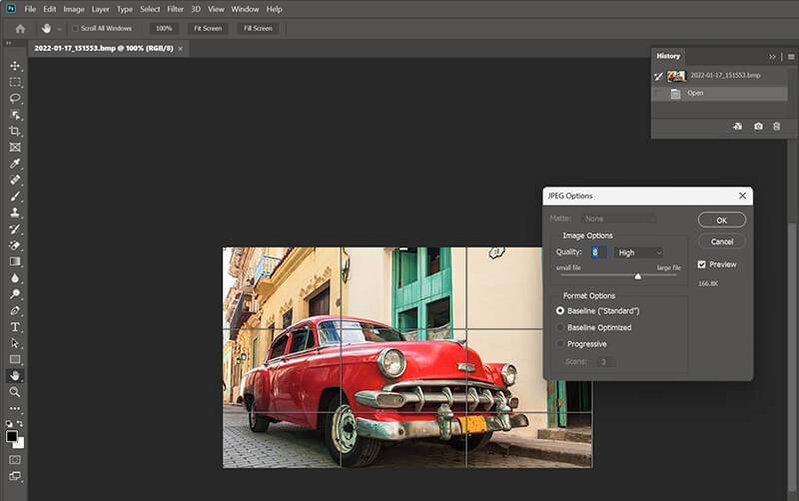
Task: Select the Eraser tool
Action: 15,245
